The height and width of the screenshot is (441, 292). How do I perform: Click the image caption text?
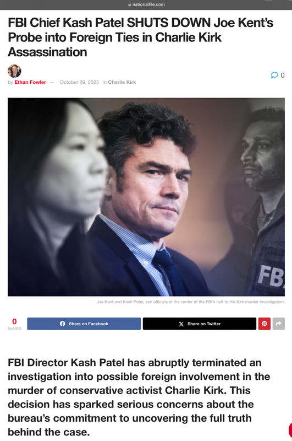coord(190,302)
